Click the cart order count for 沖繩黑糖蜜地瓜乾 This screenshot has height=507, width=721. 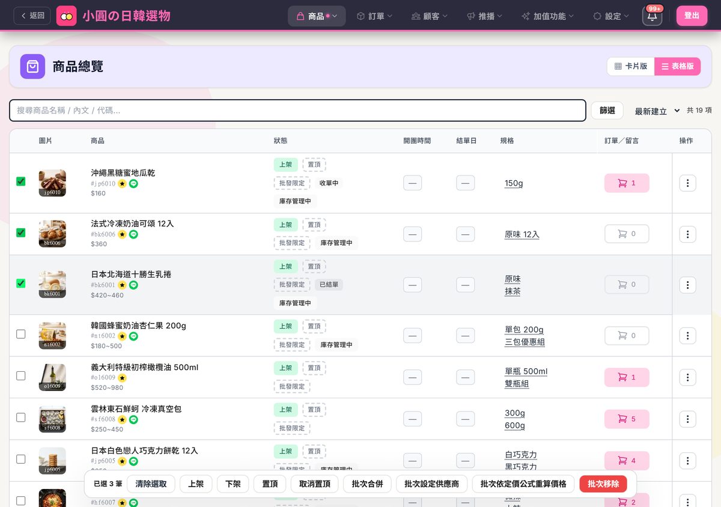click(627, 183)
